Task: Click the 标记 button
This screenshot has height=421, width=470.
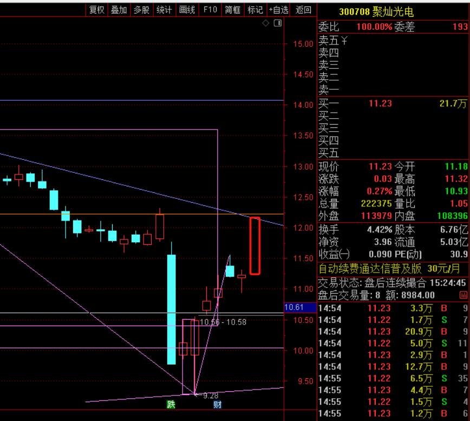Action: pyautogui.click(x=256, y=10)
